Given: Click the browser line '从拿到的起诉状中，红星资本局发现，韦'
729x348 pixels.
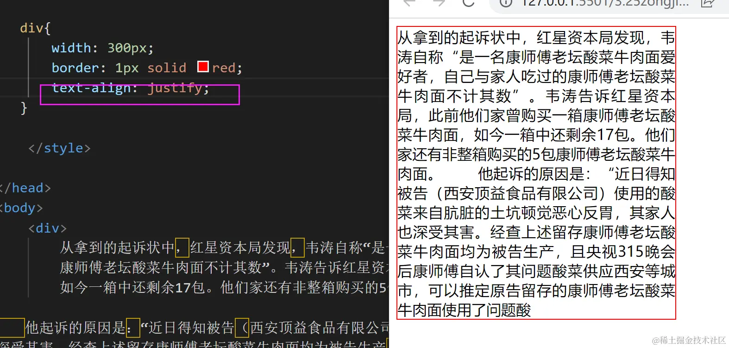Looking at the screenshot, I should [x=536, y=38].
